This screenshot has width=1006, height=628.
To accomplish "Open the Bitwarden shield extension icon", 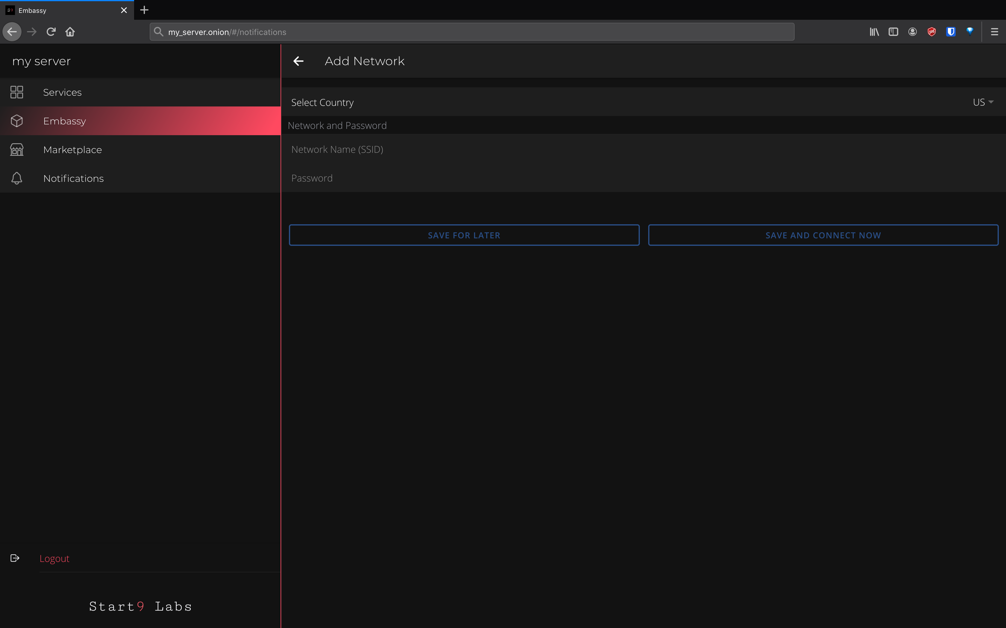I will coord(951,32).
